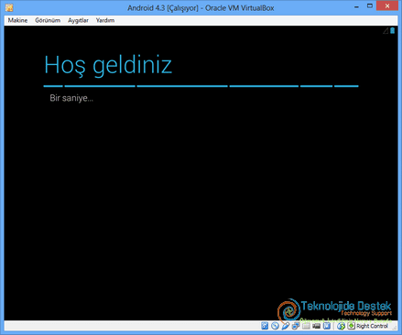Click the video capture status icon
Viewport: 402px width, 335px height.
tap(316, 326)
